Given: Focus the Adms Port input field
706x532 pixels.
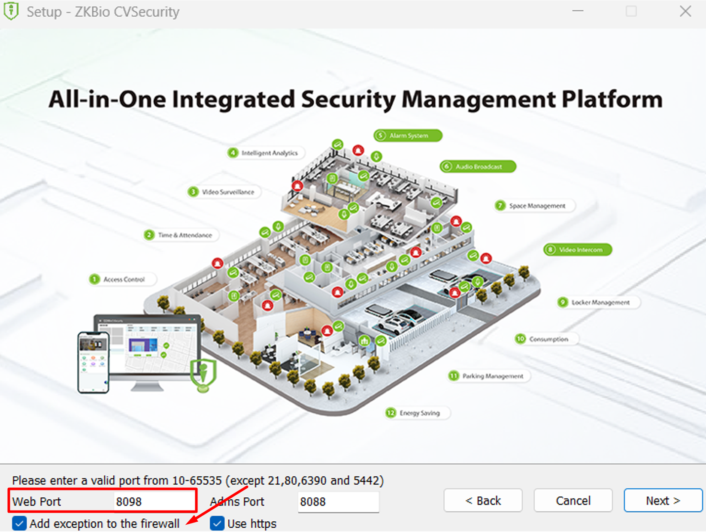Looking at the screenshot, I should point(339,502).
